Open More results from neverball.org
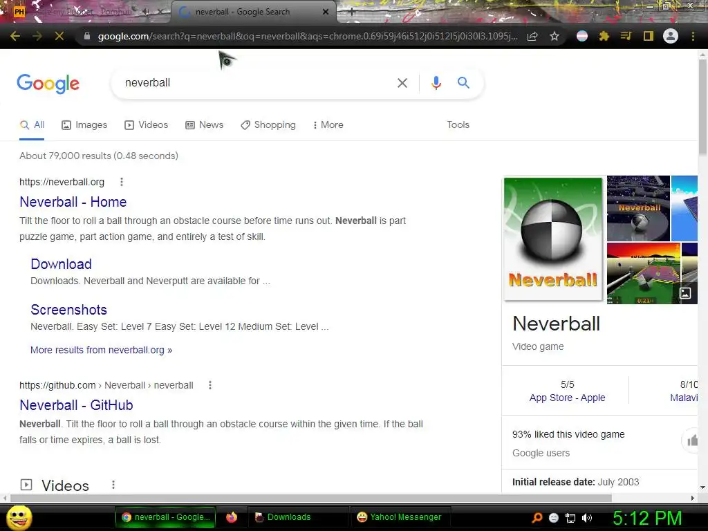This screenshot has height=531, width=708. pos(101,350)
